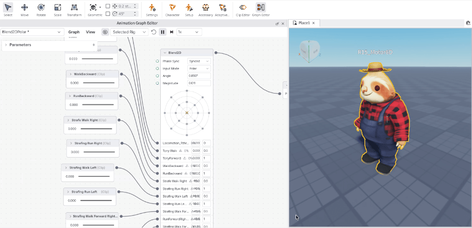Click the Phase Sync input pin
The width and height of the screenshot is (472, 228).
tap(157, 61)
